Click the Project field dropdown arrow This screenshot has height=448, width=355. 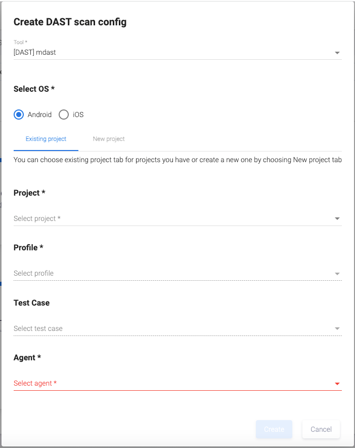(337, 219)
